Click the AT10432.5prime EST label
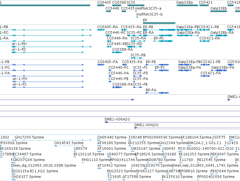240x181 pixels. (x=112, y=166)
